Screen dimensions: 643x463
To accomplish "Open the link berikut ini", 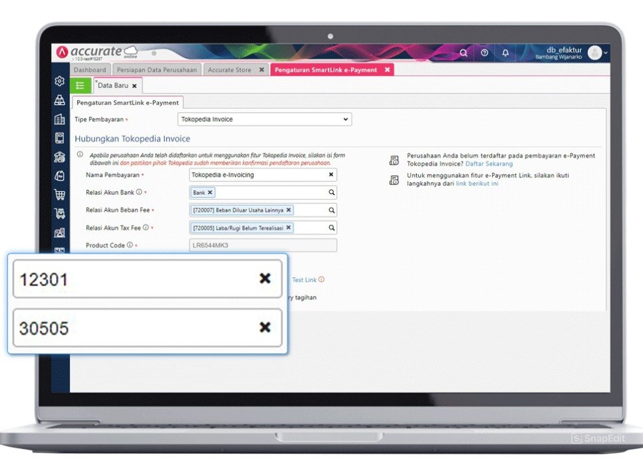I will point(477,184).
